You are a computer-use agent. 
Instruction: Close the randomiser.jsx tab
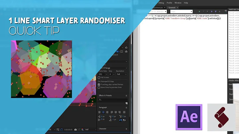pyautogui.click(x=165, y=7)
